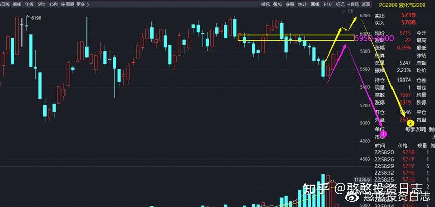Click the yellow circle marker labeled 2

point(409,123)
